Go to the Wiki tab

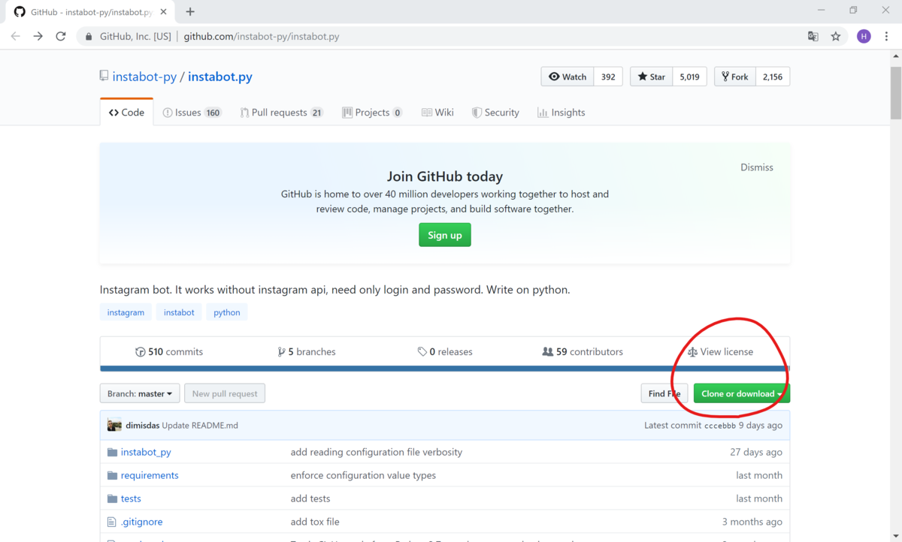click(x=437, y=113)
